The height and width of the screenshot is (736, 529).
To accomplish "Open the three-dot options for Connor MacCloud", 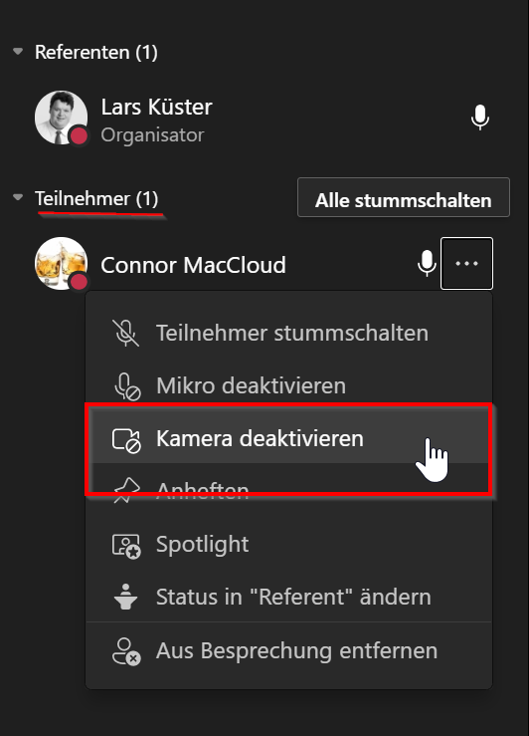I will click(x=466, y=263).
